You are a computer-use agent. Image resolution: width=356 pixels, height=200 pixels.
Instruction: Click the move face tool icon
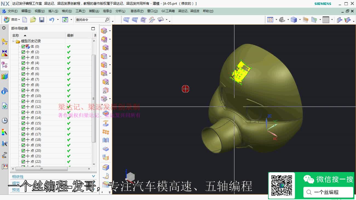[104, 31]
